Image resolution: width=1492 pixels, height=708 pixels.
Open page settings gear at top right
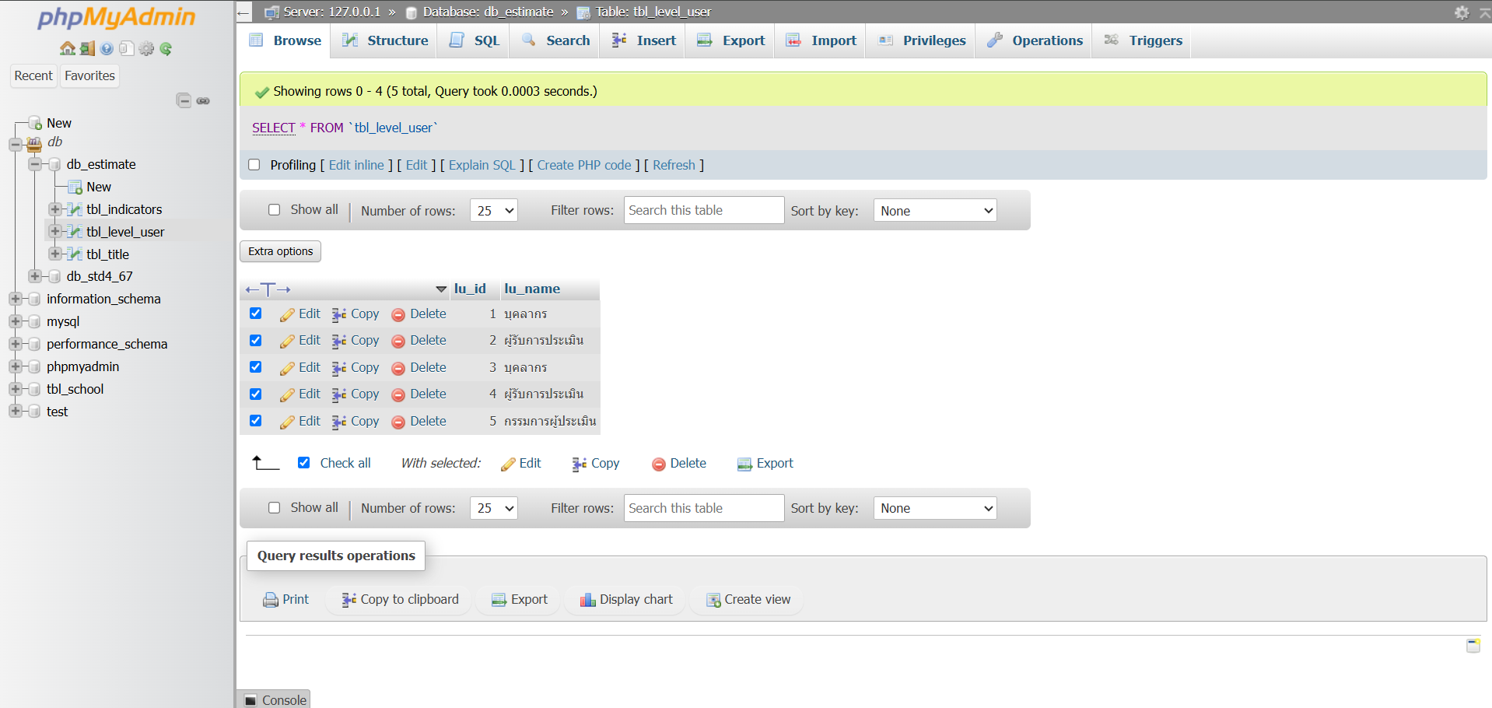(x=1462, y=12)
